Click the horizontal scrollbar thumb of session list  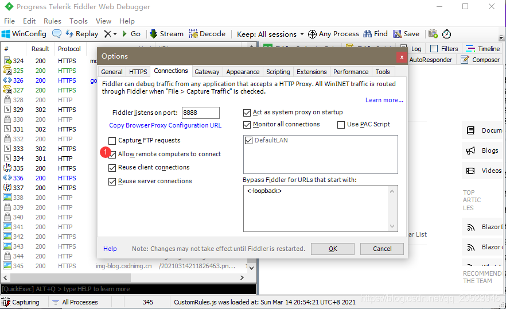[x=71, y=277]
